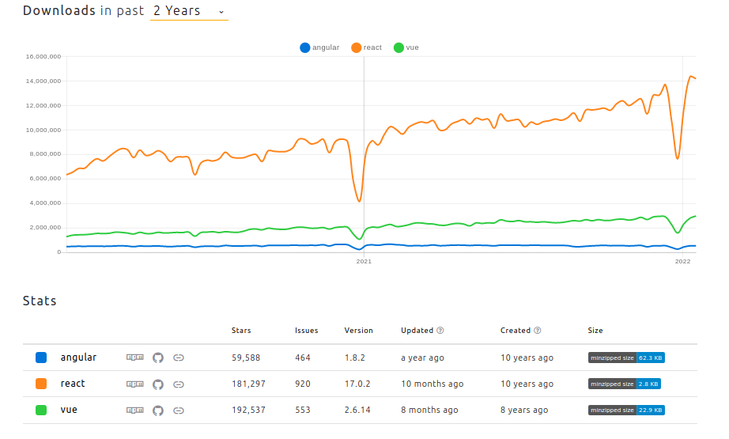The width and height of the screenshot is (729, 439).
Task: Open react's minzipped size 2.8 KB badge
Action: click(625, 384)
